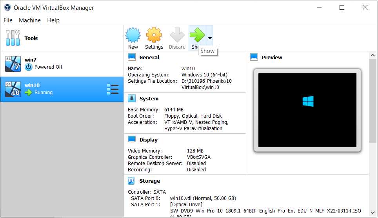Screen dimensions: 378x218
Task: Click the Storage section disk icon
Action: click(x=131, y=181)
